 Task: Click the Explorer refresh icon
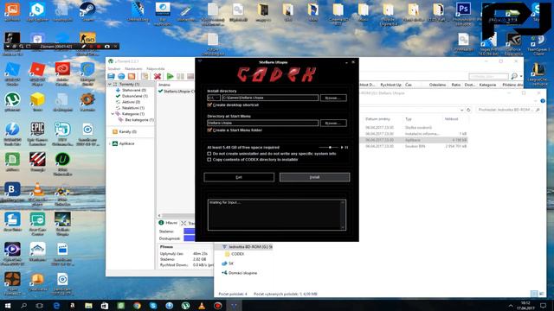(x=468, y=110)
